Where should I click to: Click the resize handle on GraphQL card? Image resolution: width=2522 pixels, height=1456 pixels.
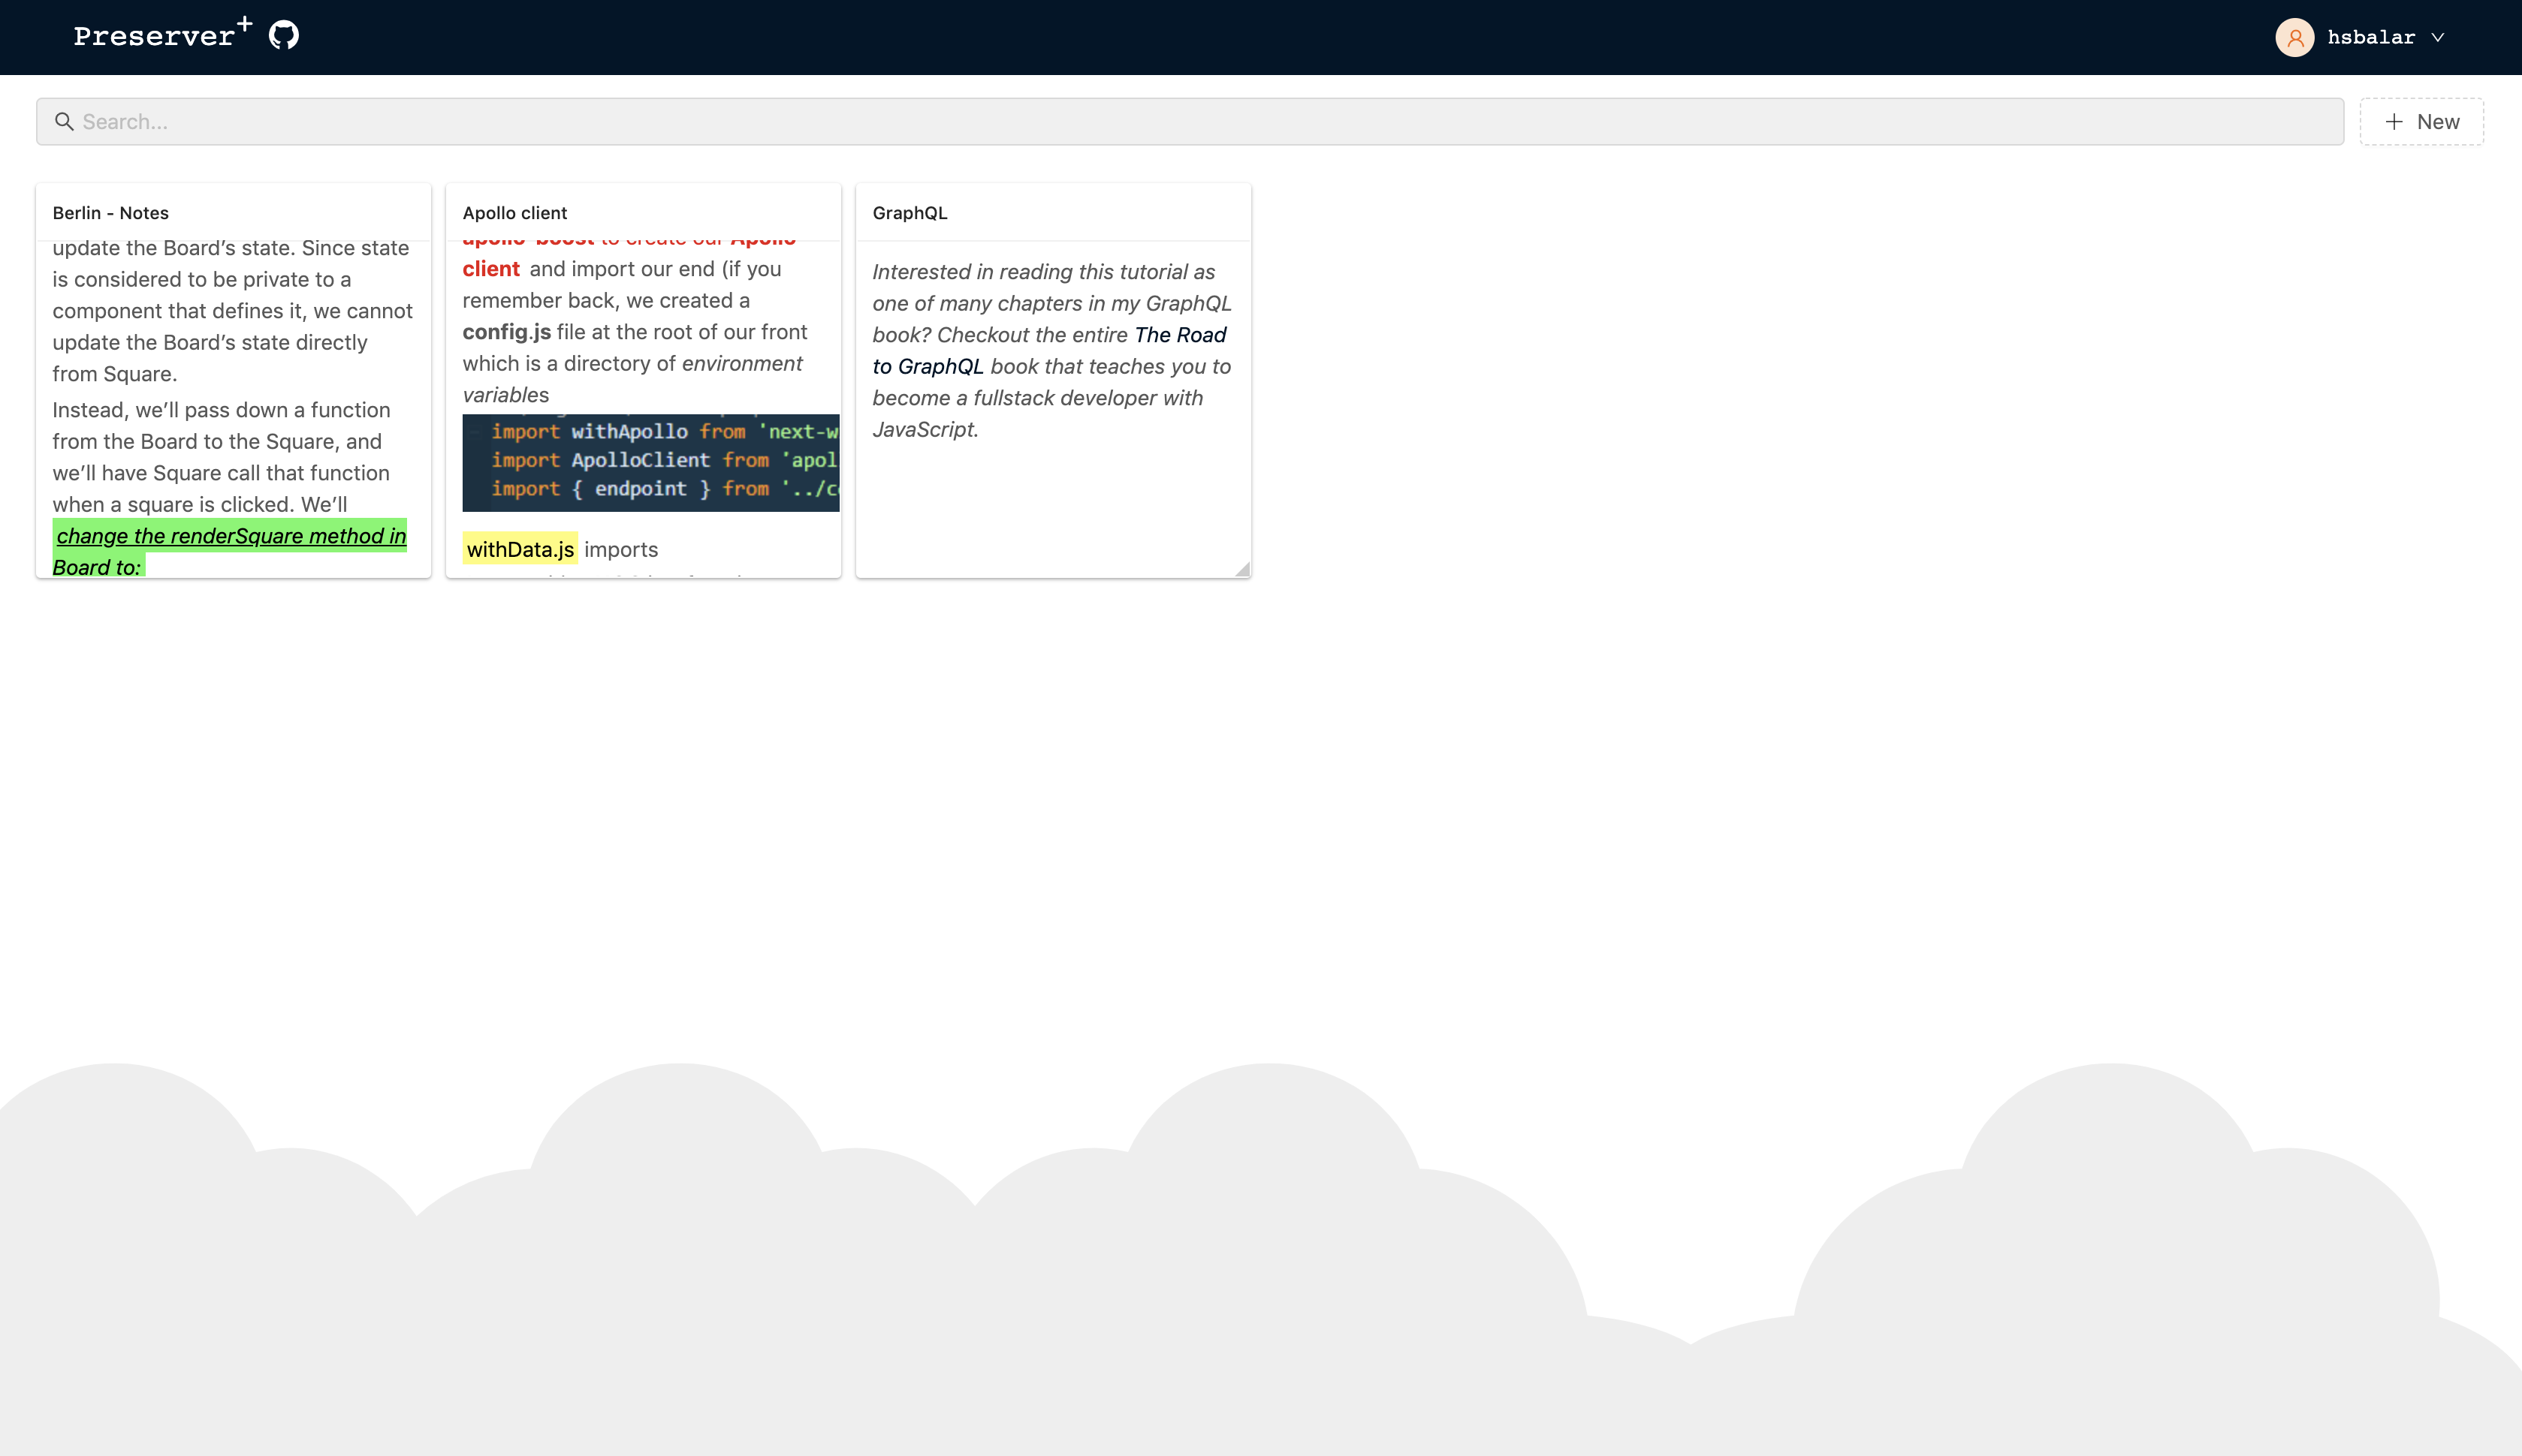click(x=1241, y=569)
